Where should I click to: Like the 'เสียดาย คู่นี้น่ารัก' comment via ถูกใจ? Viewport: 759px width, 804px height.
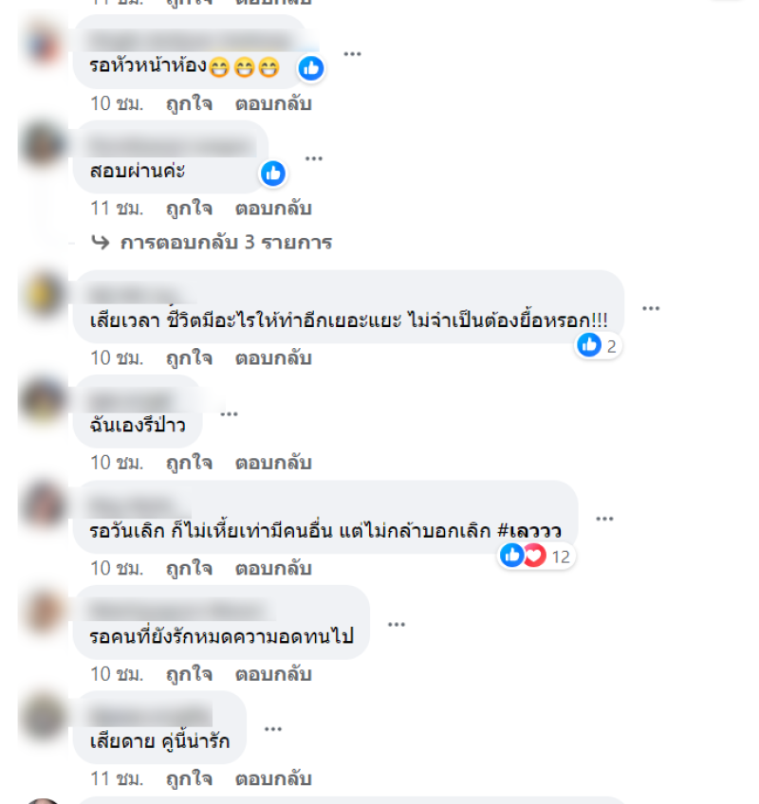(189, 778)
